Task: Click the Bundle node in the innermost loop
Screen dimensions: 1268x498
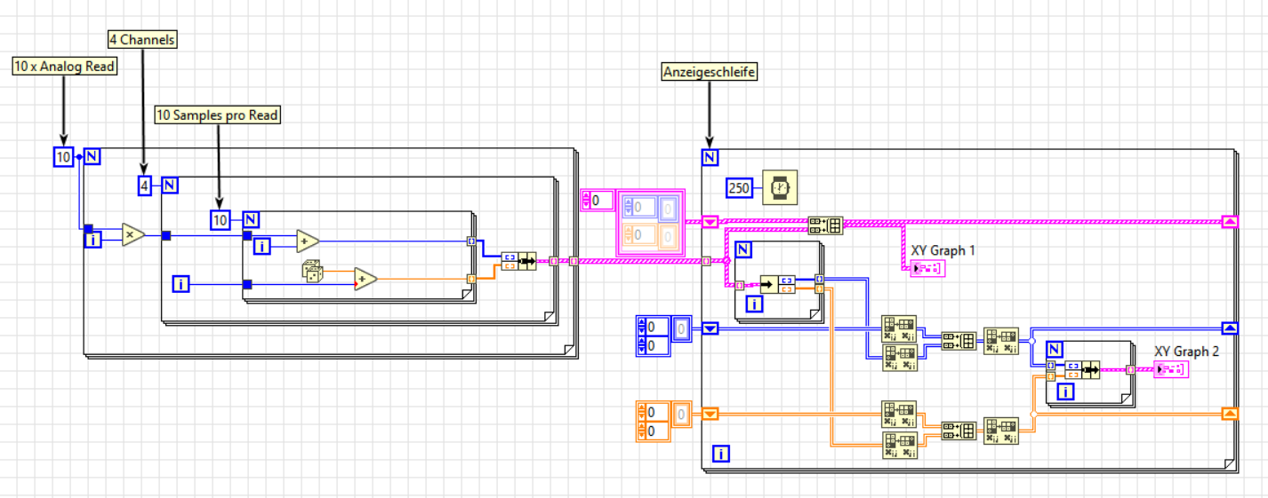Action: click(x=518, y=261)
